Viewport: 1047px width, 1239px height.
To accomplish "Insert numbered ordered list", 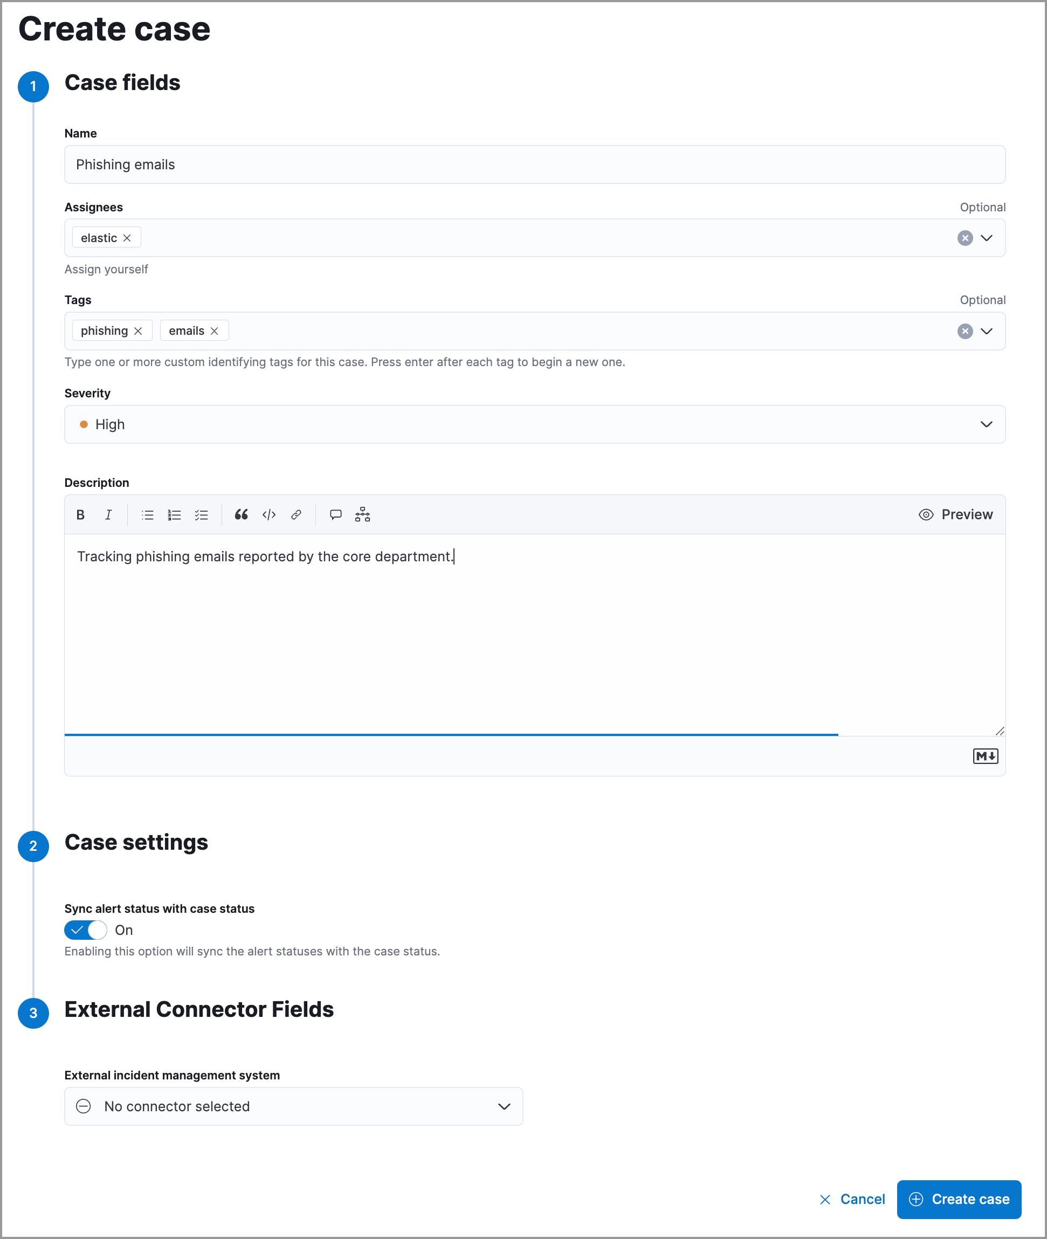I will coord(174,515).
